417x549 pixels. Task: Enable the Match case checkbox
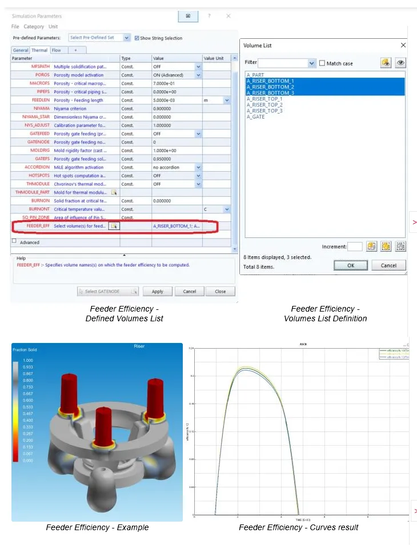point(322,63)
